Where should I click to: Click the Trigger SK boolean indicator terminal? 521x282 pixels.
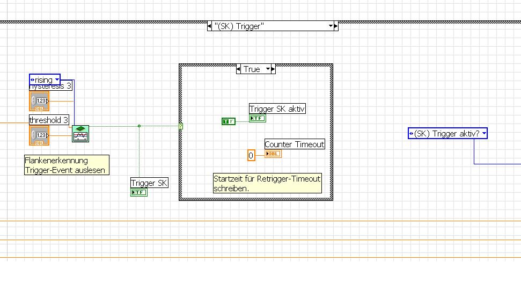(x=139, y=192)
